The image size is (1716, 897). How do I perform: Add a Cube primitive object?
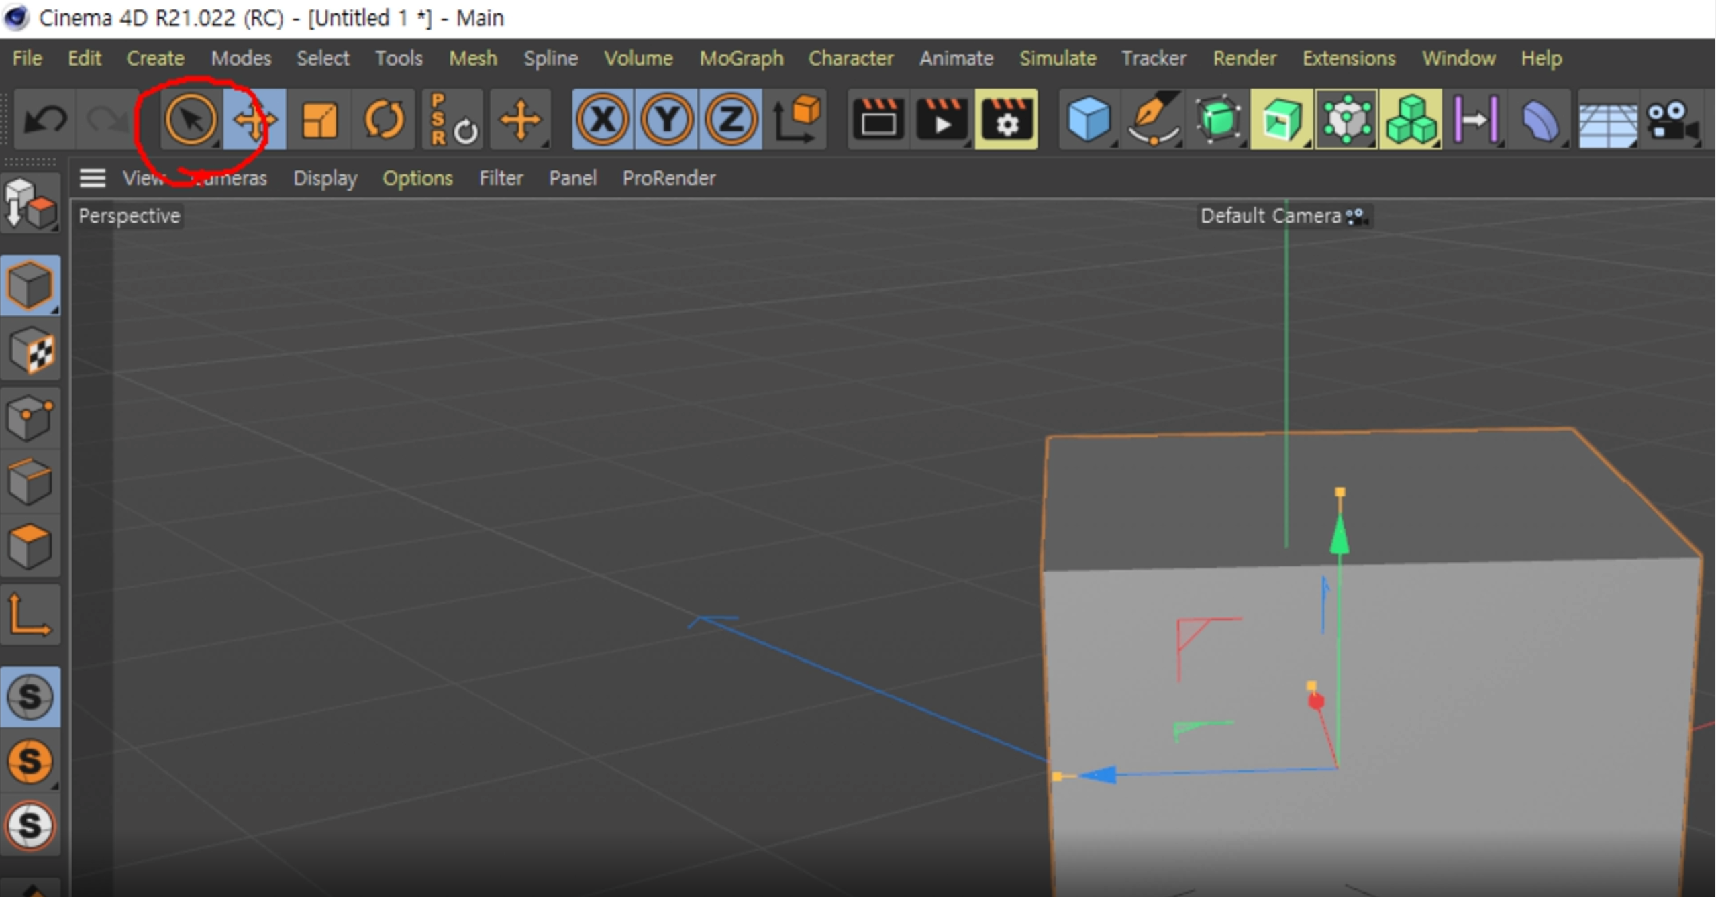coord(1088,120)
